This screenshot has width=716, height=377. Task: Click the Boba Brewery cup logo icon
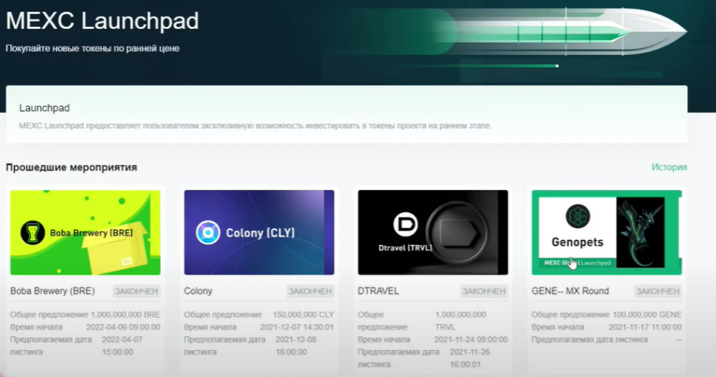point(33,233)
